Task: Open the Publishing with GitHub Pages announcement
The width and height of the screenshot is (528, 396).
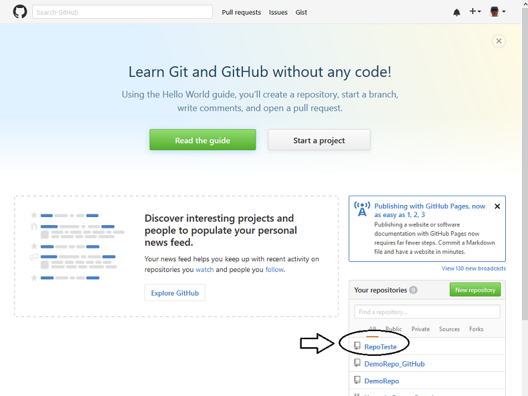Action: pyautogui.click(x=430, y=210)
